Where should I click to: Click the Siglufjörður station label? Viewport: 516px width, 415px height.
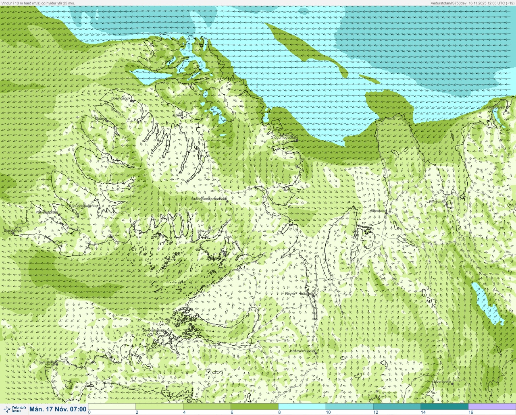496,108
